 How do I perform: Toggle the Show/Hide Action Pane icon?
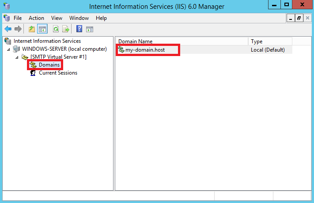pos(90,29)
